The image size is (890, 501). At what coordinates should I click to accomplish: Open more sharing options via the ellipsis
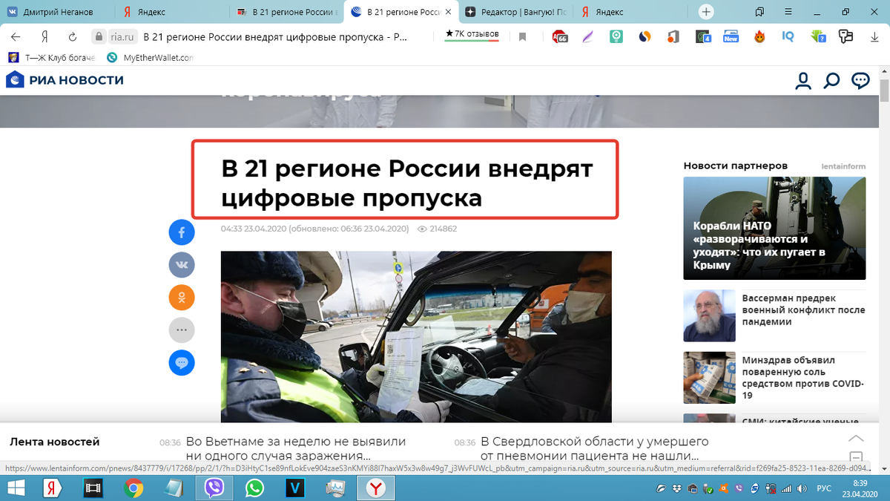pyautogui.click(x=182, y=330)
